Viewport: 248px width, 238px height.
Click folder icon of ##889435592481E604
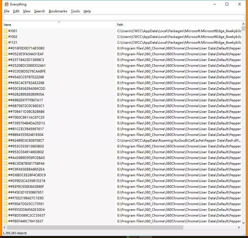(5, 135)
